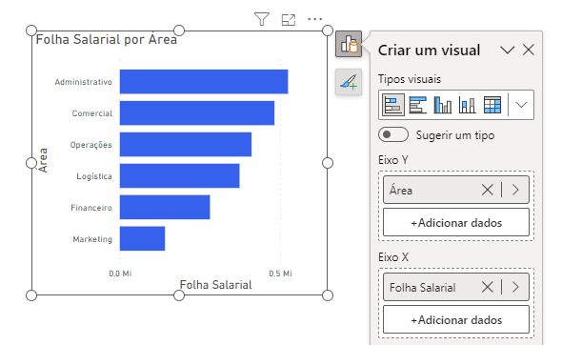Collapse the Criar um visual panel
The width and height of the screenshot is (562, 345).
tap(507, 50)
